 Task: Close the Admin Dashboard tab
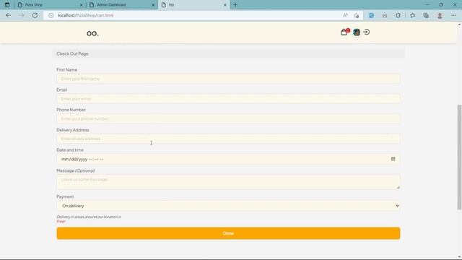153,5
